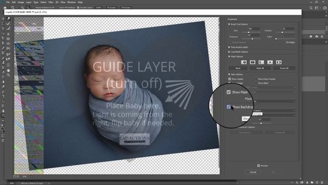Click the brush Size value field
The image size is (328, 185).
click(254, 29)
